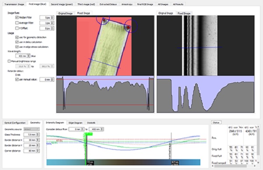
Task: Enable the Average Filter checkbox
Action: click(x=17, y=23)
